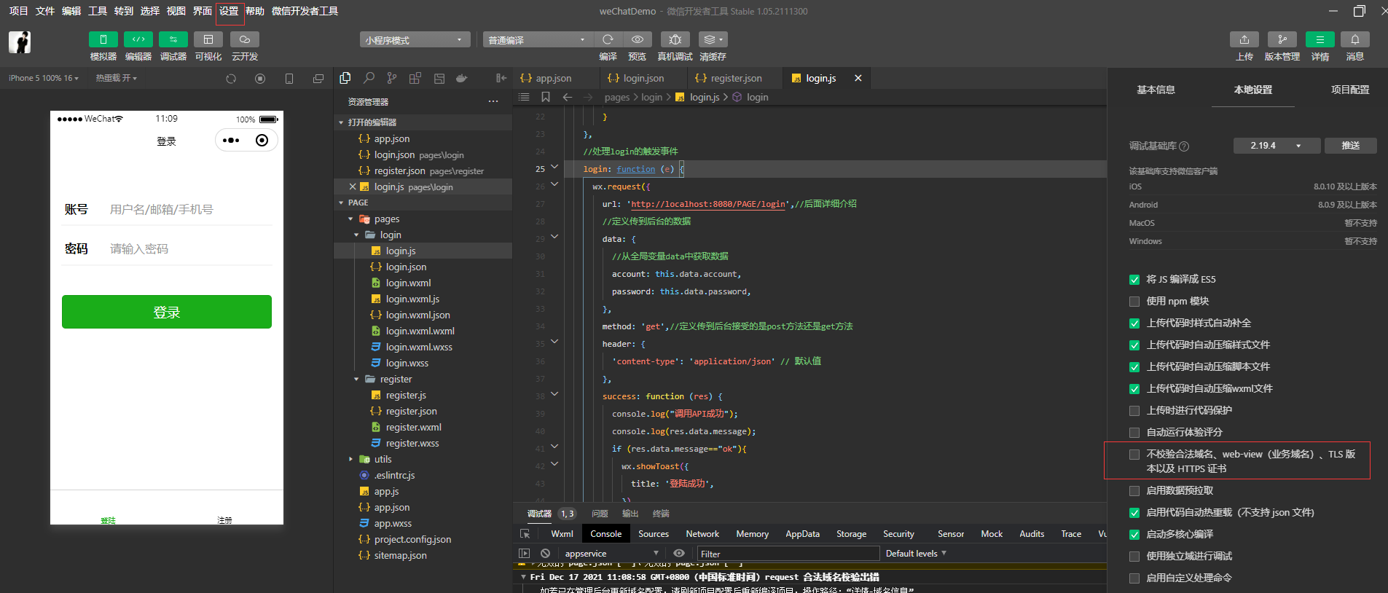Screen dimensions: 1388x593
Task: Toggle 上传代码时样式自动补全 checkbox
Action: coord(1134,323)
